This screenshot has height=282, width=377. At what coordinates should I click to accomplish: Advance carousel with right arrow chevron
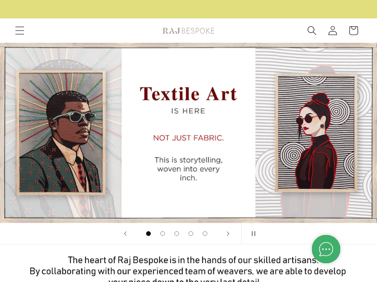click(x=228, y=233)
